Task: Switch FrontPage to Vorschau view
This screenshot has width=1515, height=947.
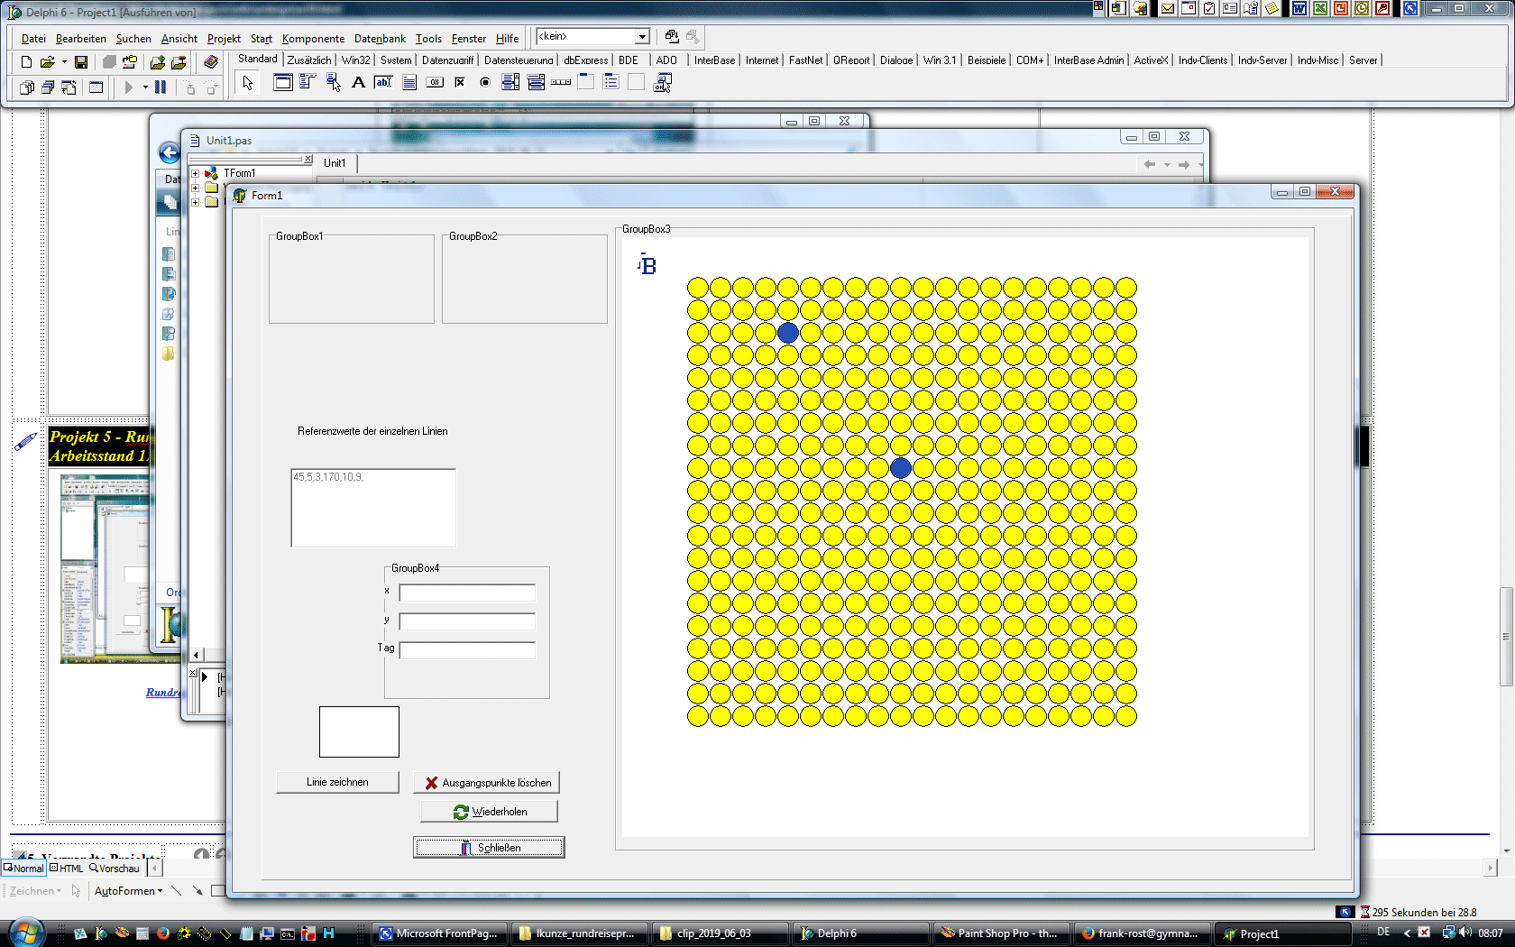Action: point(115,869)
